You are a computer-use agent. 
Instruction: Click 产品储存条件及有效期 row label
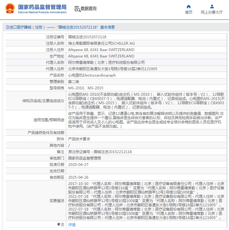tap(46, 132)
